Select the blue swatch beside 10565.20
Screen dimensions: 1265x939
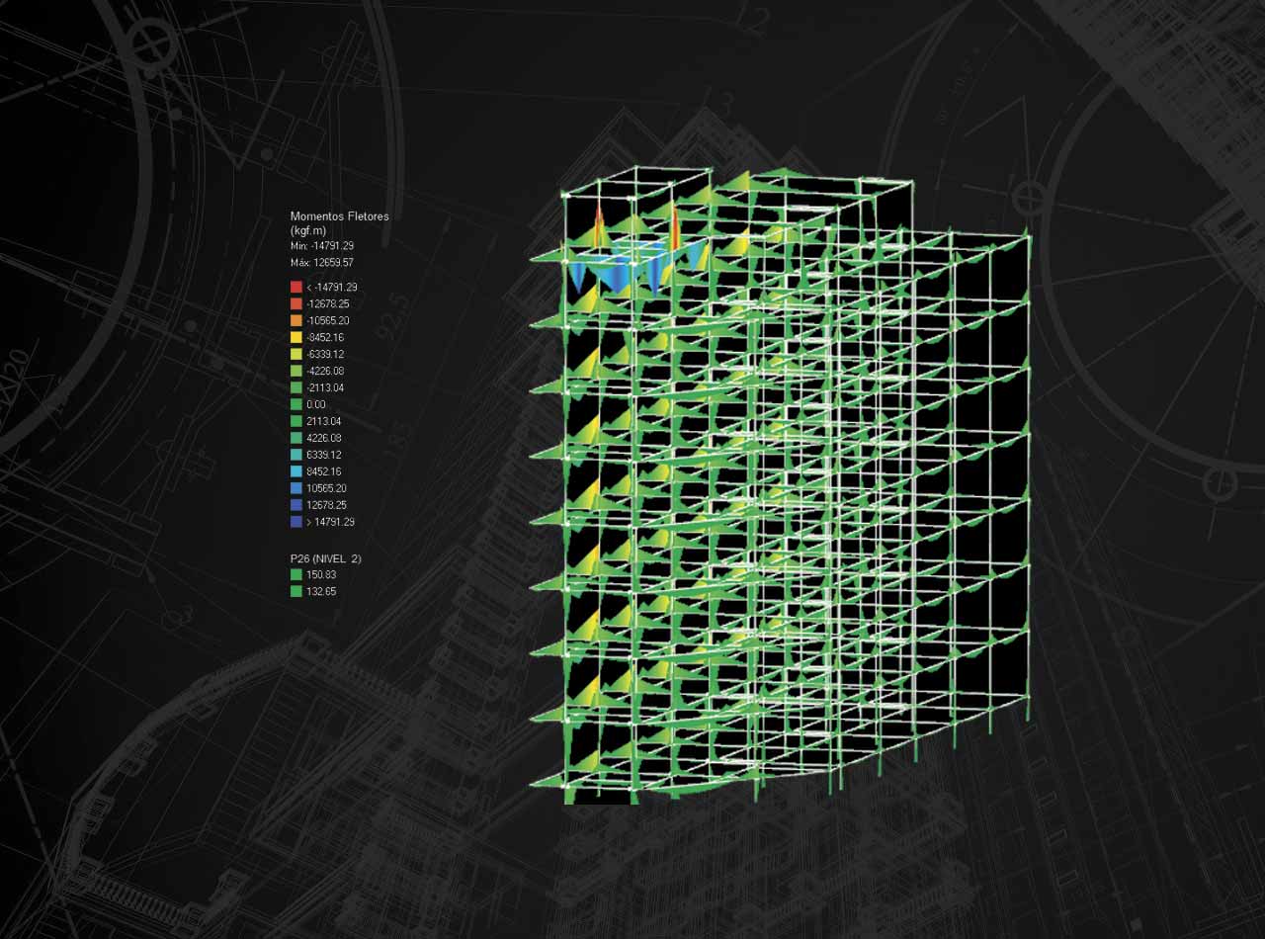(x=295, y=488)
